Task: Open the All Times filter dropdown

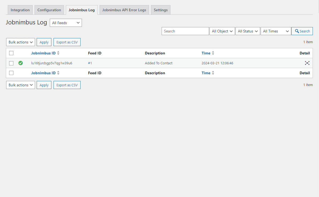Action: click(x=276, y=31)
